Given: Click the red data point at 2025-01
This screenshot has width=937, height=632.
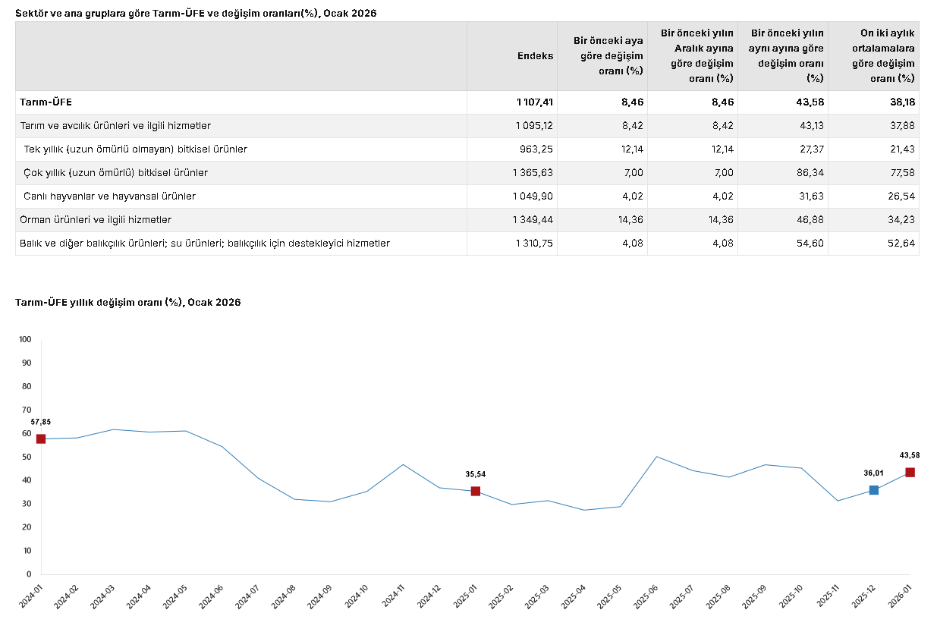Looking at the screenshot, I should click(x=476, y=491).
